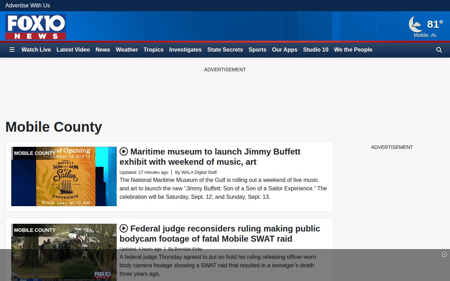
Task: Open the weather moon-cloud icon
Action: pos(416,24)
